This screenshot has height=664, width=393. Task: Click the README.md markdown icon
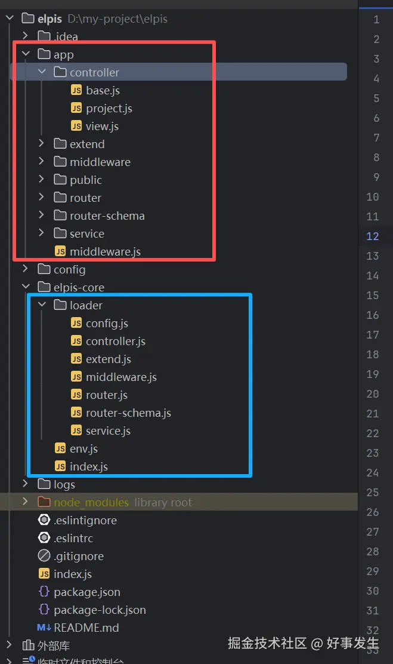44,628
